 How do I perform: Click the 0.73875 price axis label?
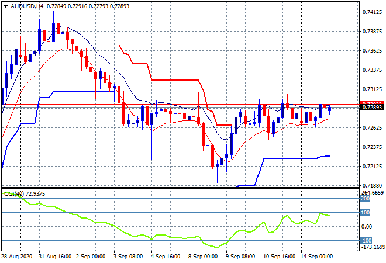[x=372, y=31]
